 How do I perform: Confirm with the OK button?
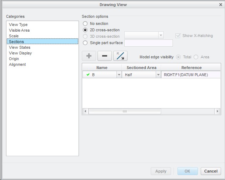tap(187, 171)
